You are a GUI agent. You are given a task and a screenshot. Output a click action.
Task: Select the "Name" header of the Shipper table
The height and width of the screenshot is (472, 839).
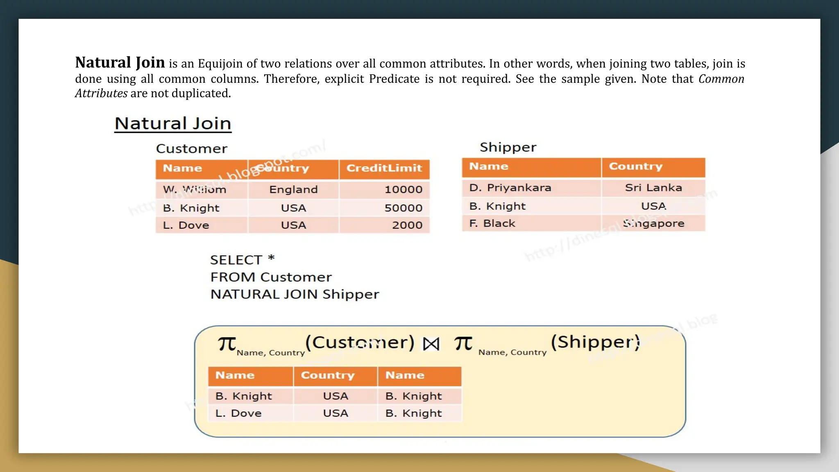pyautogui.click(x=531, y=167)
